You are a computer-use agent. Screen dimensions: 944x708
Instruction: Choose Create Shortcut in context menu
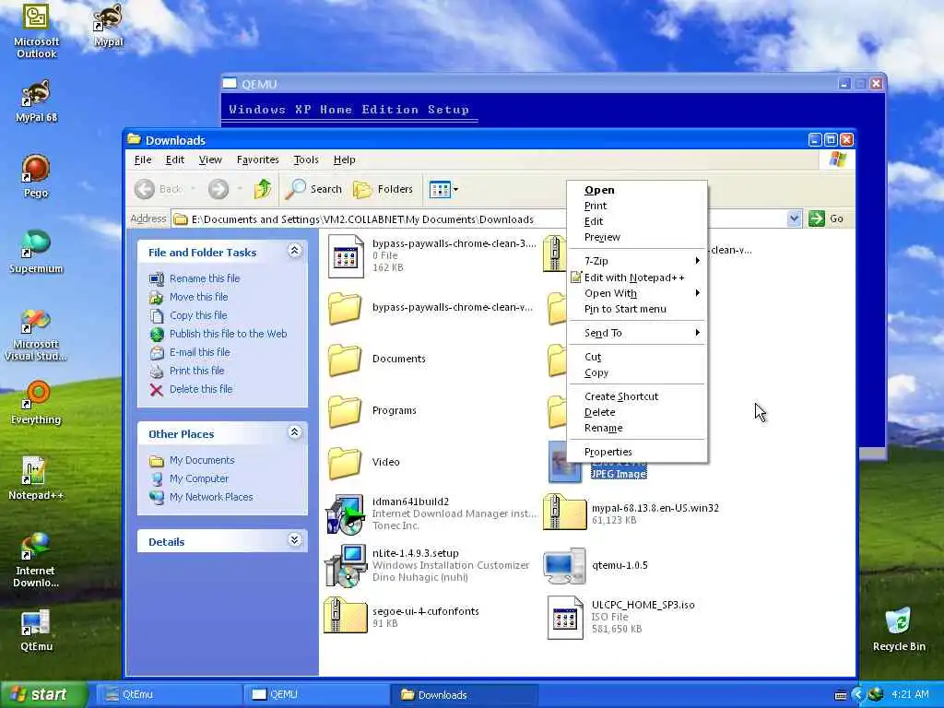click(x=637, y=396)
